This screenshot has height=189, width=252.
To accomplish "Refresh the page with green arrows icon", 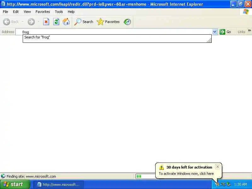I will pos(56,22).
